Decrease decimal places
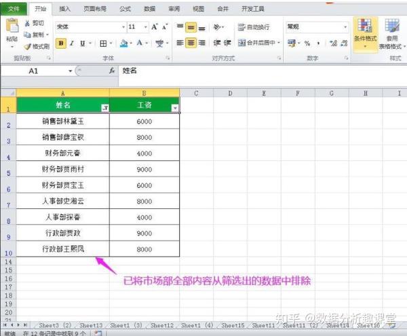407x336 pixels. (x=344, y=43)
